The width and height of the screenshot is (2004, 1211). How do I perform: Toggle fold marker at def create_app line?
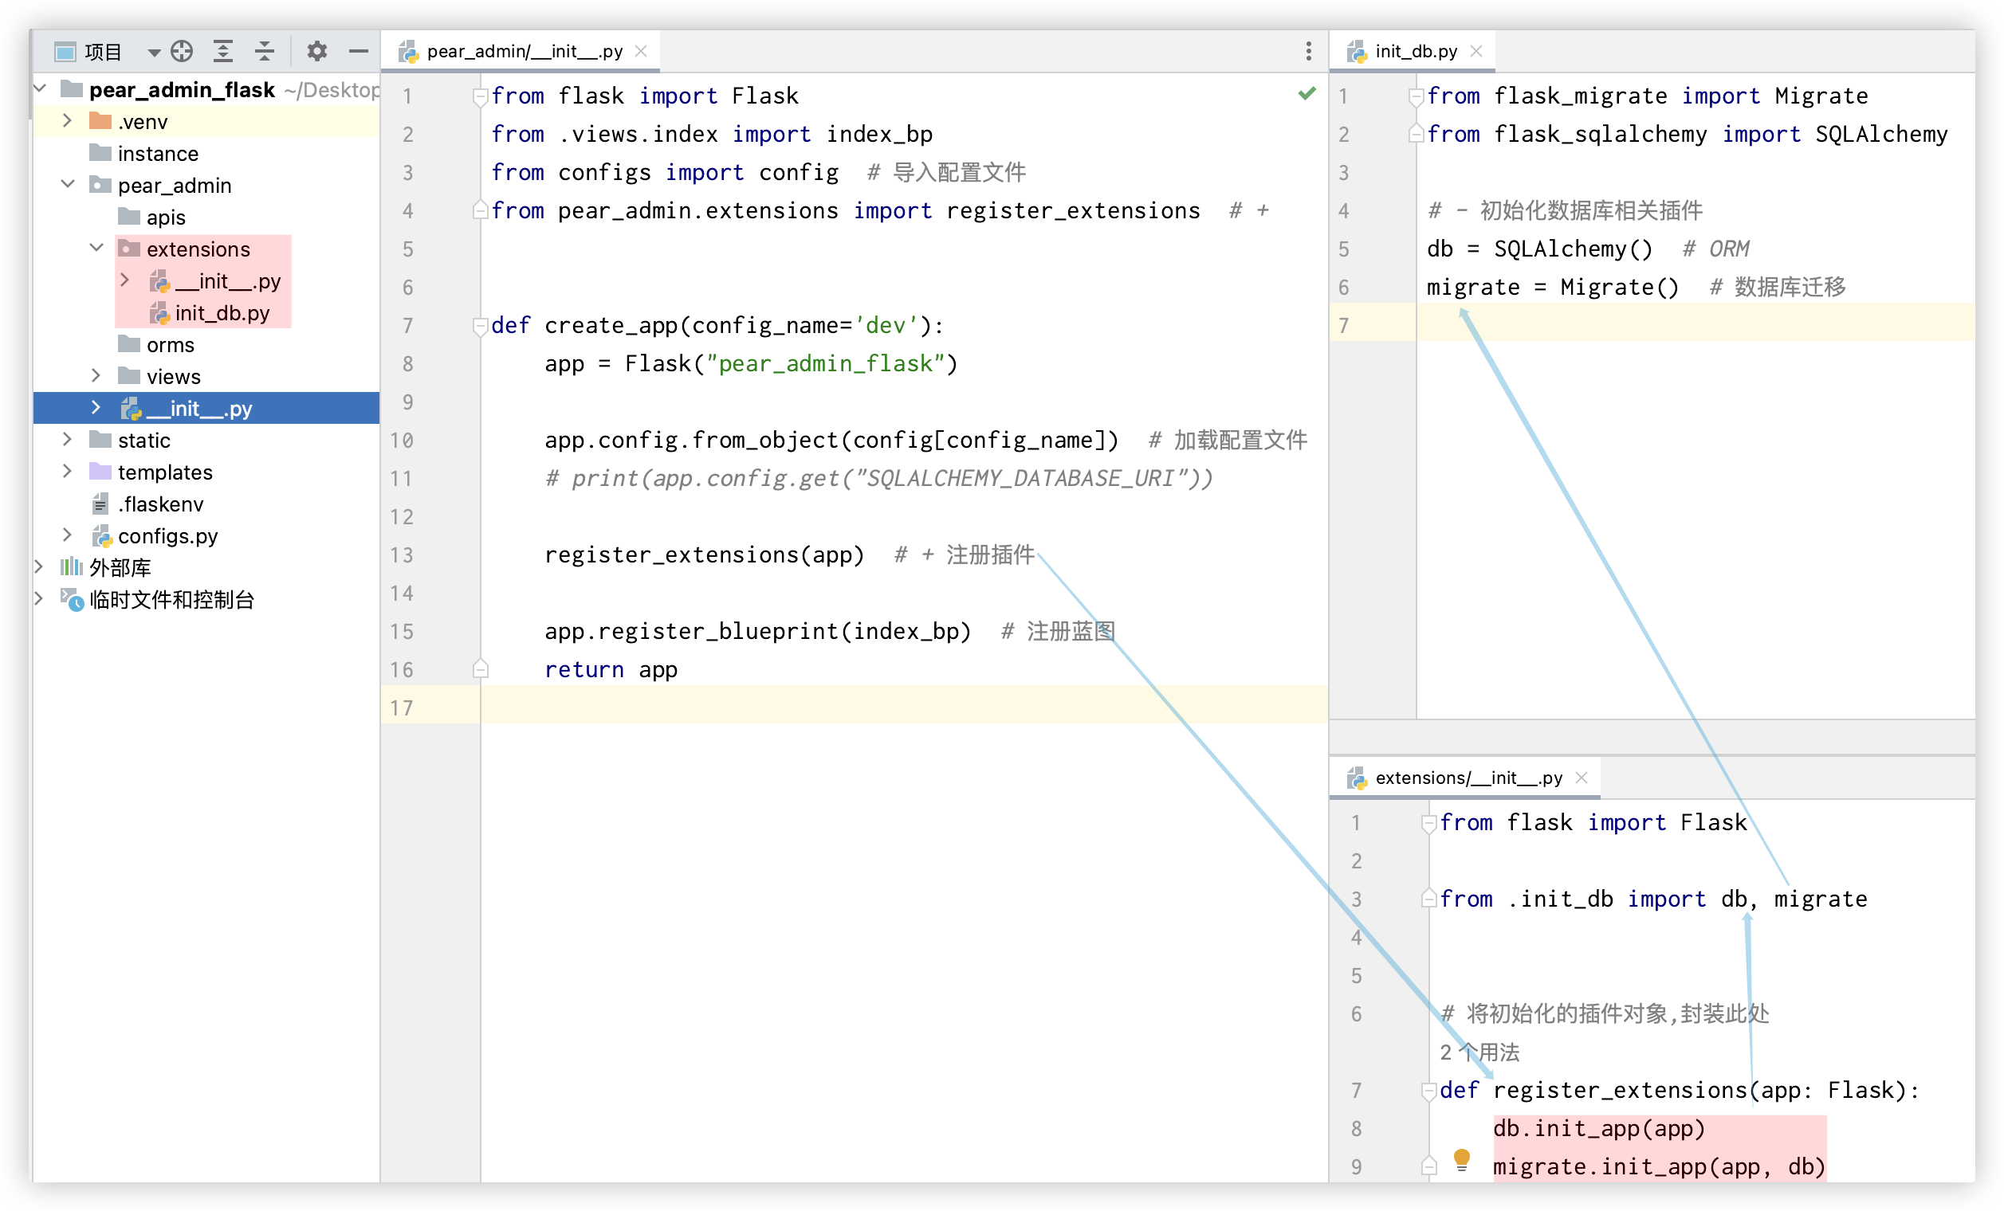(480, 326)
